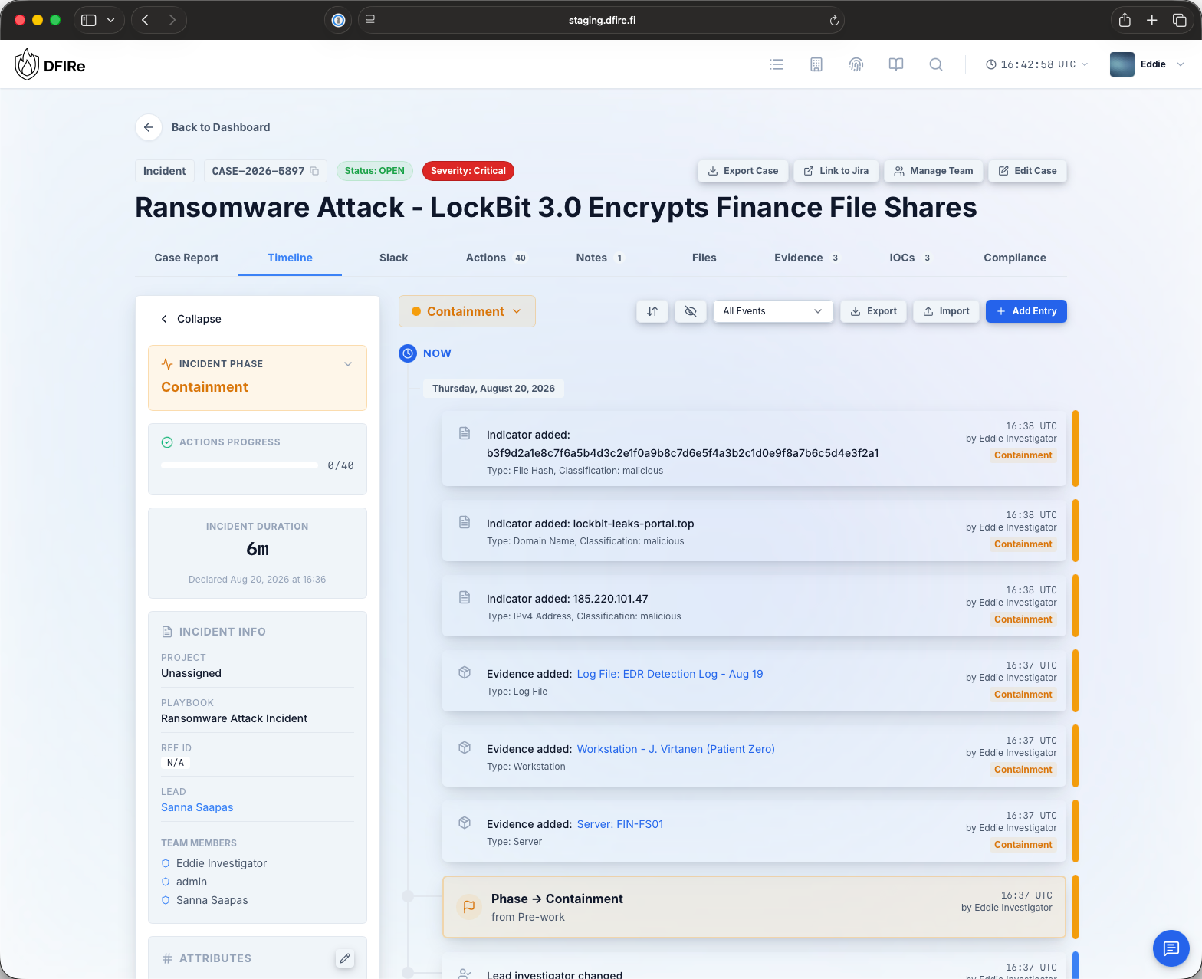Click the file hash indicator value
The height and width of the screenshot is (979, 1202).
683,453
